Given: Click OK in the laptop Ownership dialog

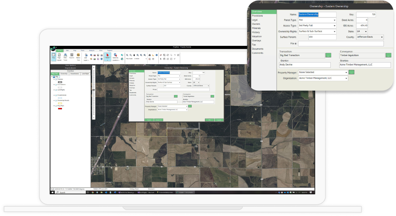Looking at the screenshot, I should (209, 120).
